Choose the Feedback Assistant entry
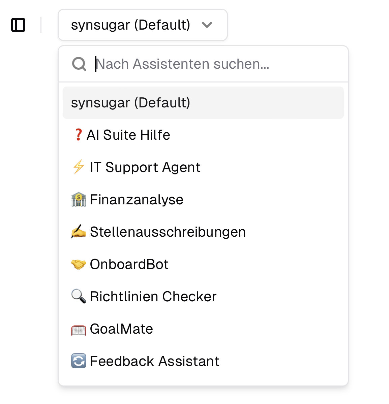 coord(154,361)
